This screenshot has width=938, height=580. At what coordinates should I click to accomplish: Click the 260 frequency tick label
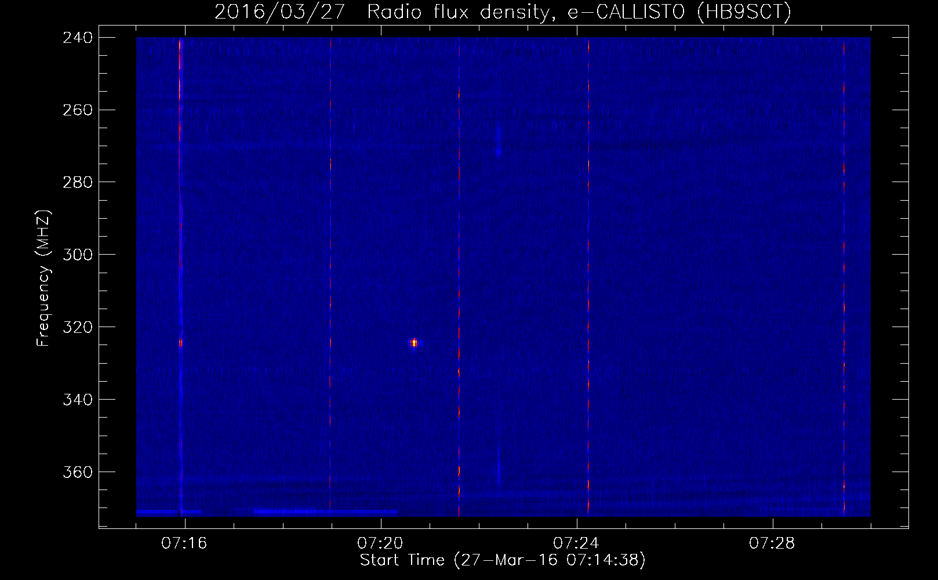click(x=78, y=110)
